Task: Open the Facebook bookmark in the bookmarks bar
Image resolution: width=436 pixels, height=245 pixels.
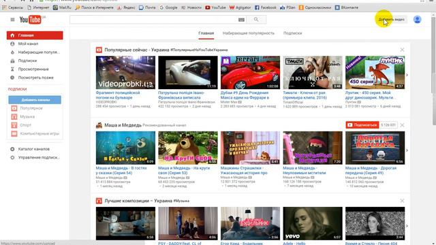Action: [x=266, y=7]
